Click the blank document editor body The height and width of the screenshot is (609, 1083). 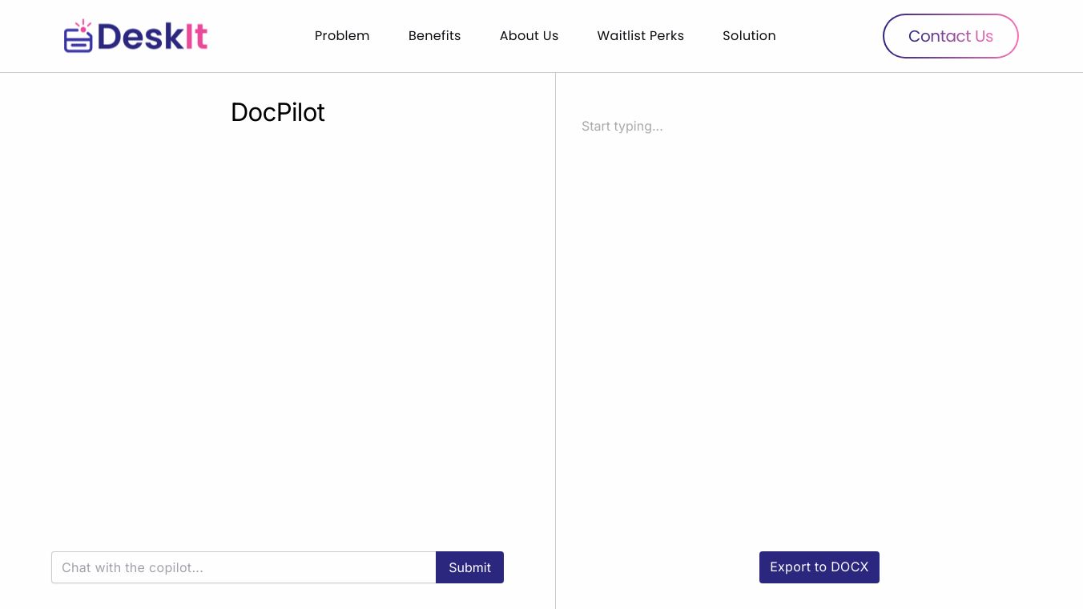click(817, 321)
